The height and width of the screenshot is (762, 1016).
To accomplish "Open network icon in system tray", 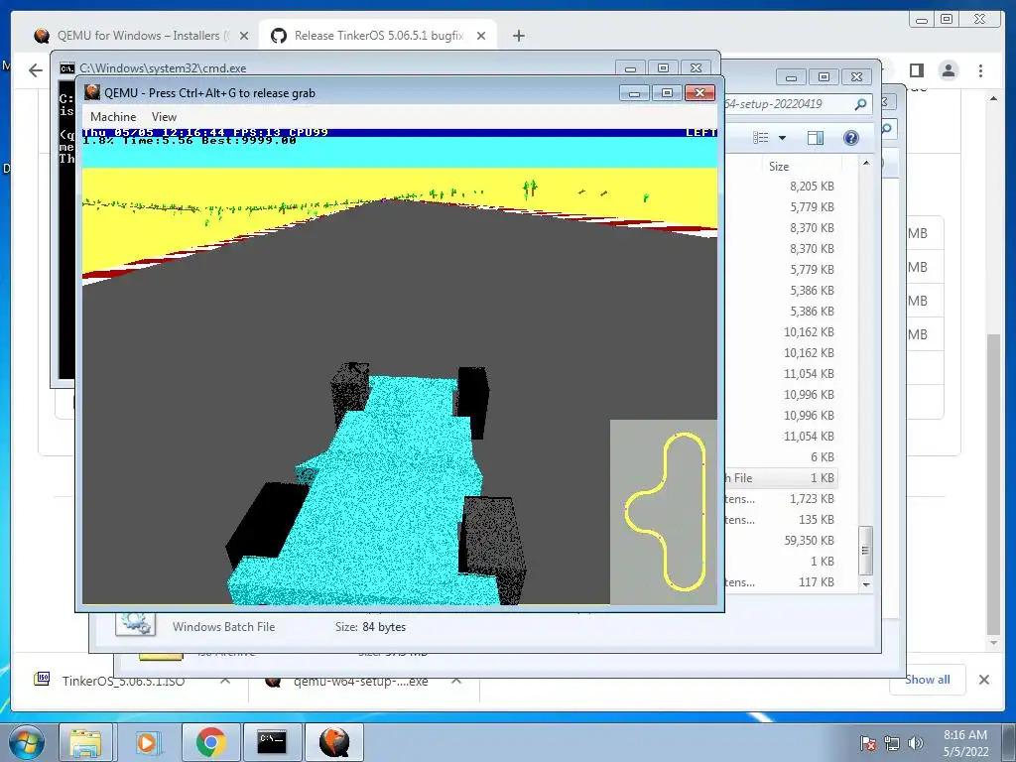I will point(892,743).
